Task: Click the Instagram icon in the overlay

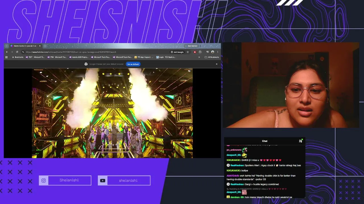Action: pos(44,180)
